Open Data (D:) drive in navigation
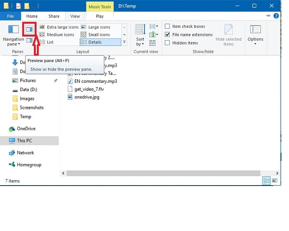This screenshot has height=231, width=289. [29, 90]
